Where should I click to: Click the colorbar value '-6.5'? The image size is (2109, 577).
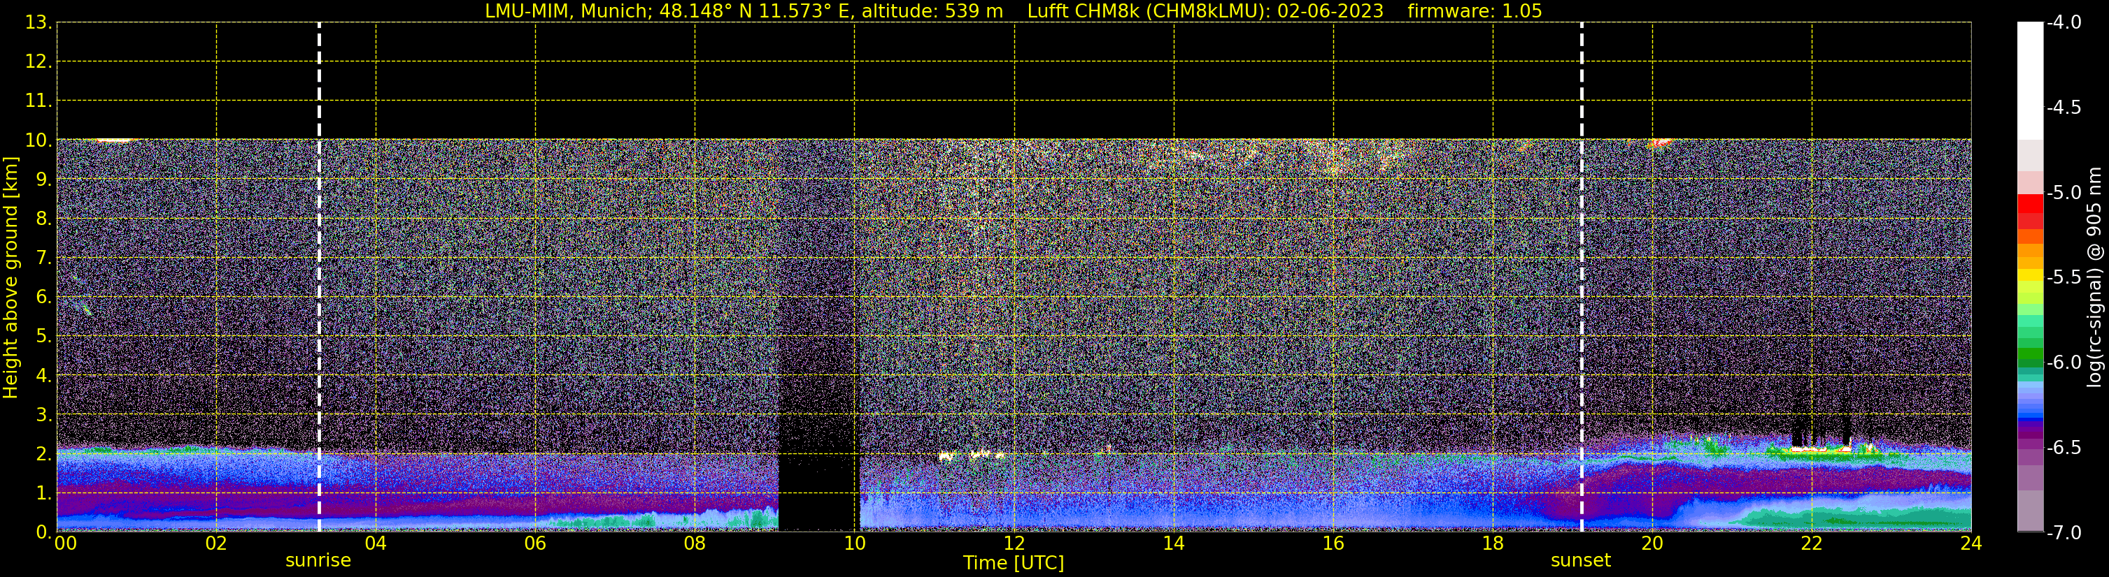2064,448
